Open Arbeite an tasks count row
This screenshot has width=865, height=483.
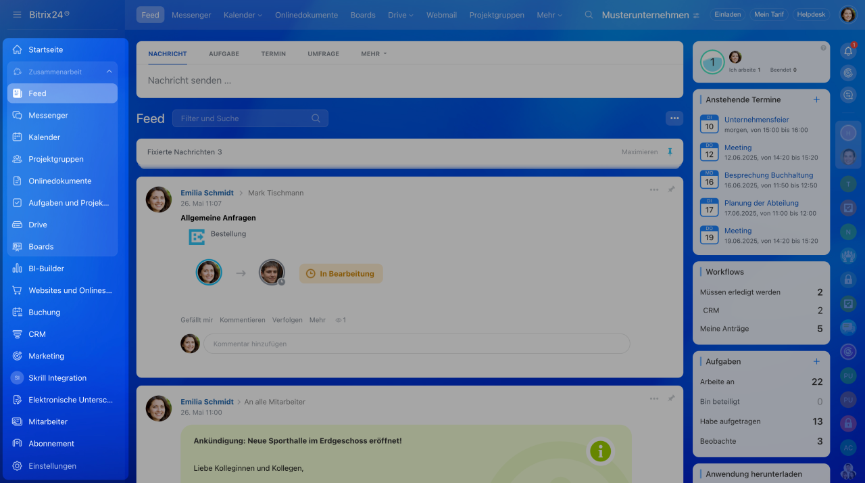[x=762, y=382]
